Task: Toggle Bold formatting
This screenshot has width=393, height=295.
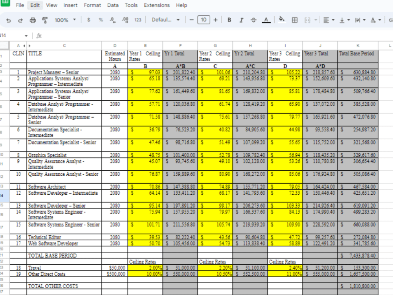Action: click(229, 20)
